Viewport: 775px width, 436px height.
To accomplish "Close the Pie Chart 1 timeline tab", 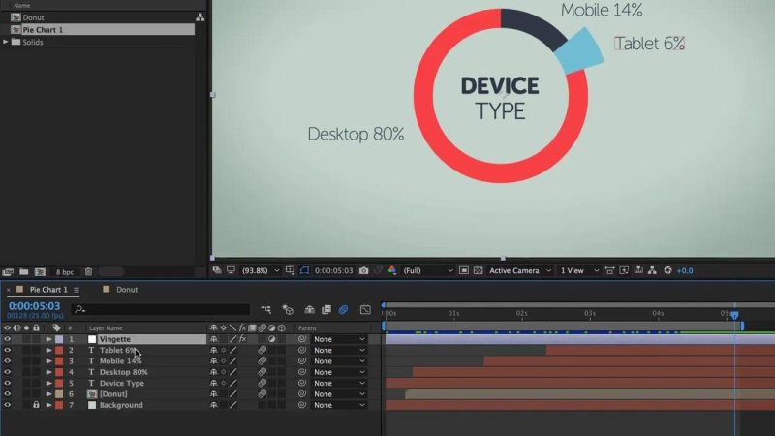I will [x=8, y=290].
